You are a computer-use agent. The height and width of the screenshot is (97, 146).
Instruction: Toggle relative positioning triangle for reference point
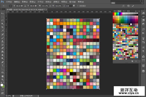(x=25, y=6)
